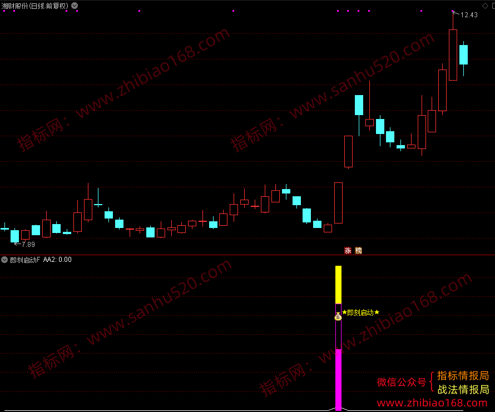This screenshot has width=495, height=412.
Task: Select the solid magenta indicator bar segment
Action: (x=338, y=380)
